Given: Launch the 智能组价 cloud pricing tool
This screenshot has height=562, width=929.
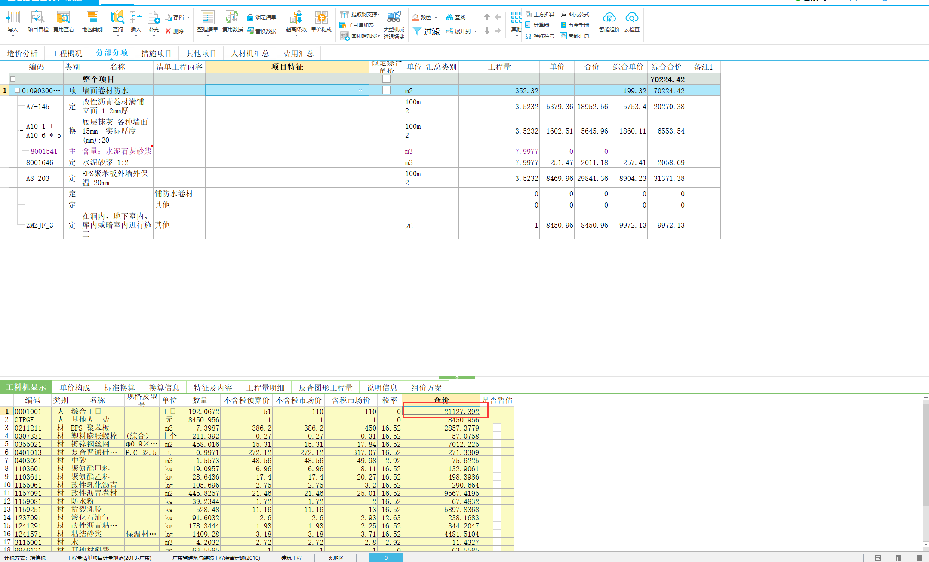Looking at the screenshot, I should [609, 21].
